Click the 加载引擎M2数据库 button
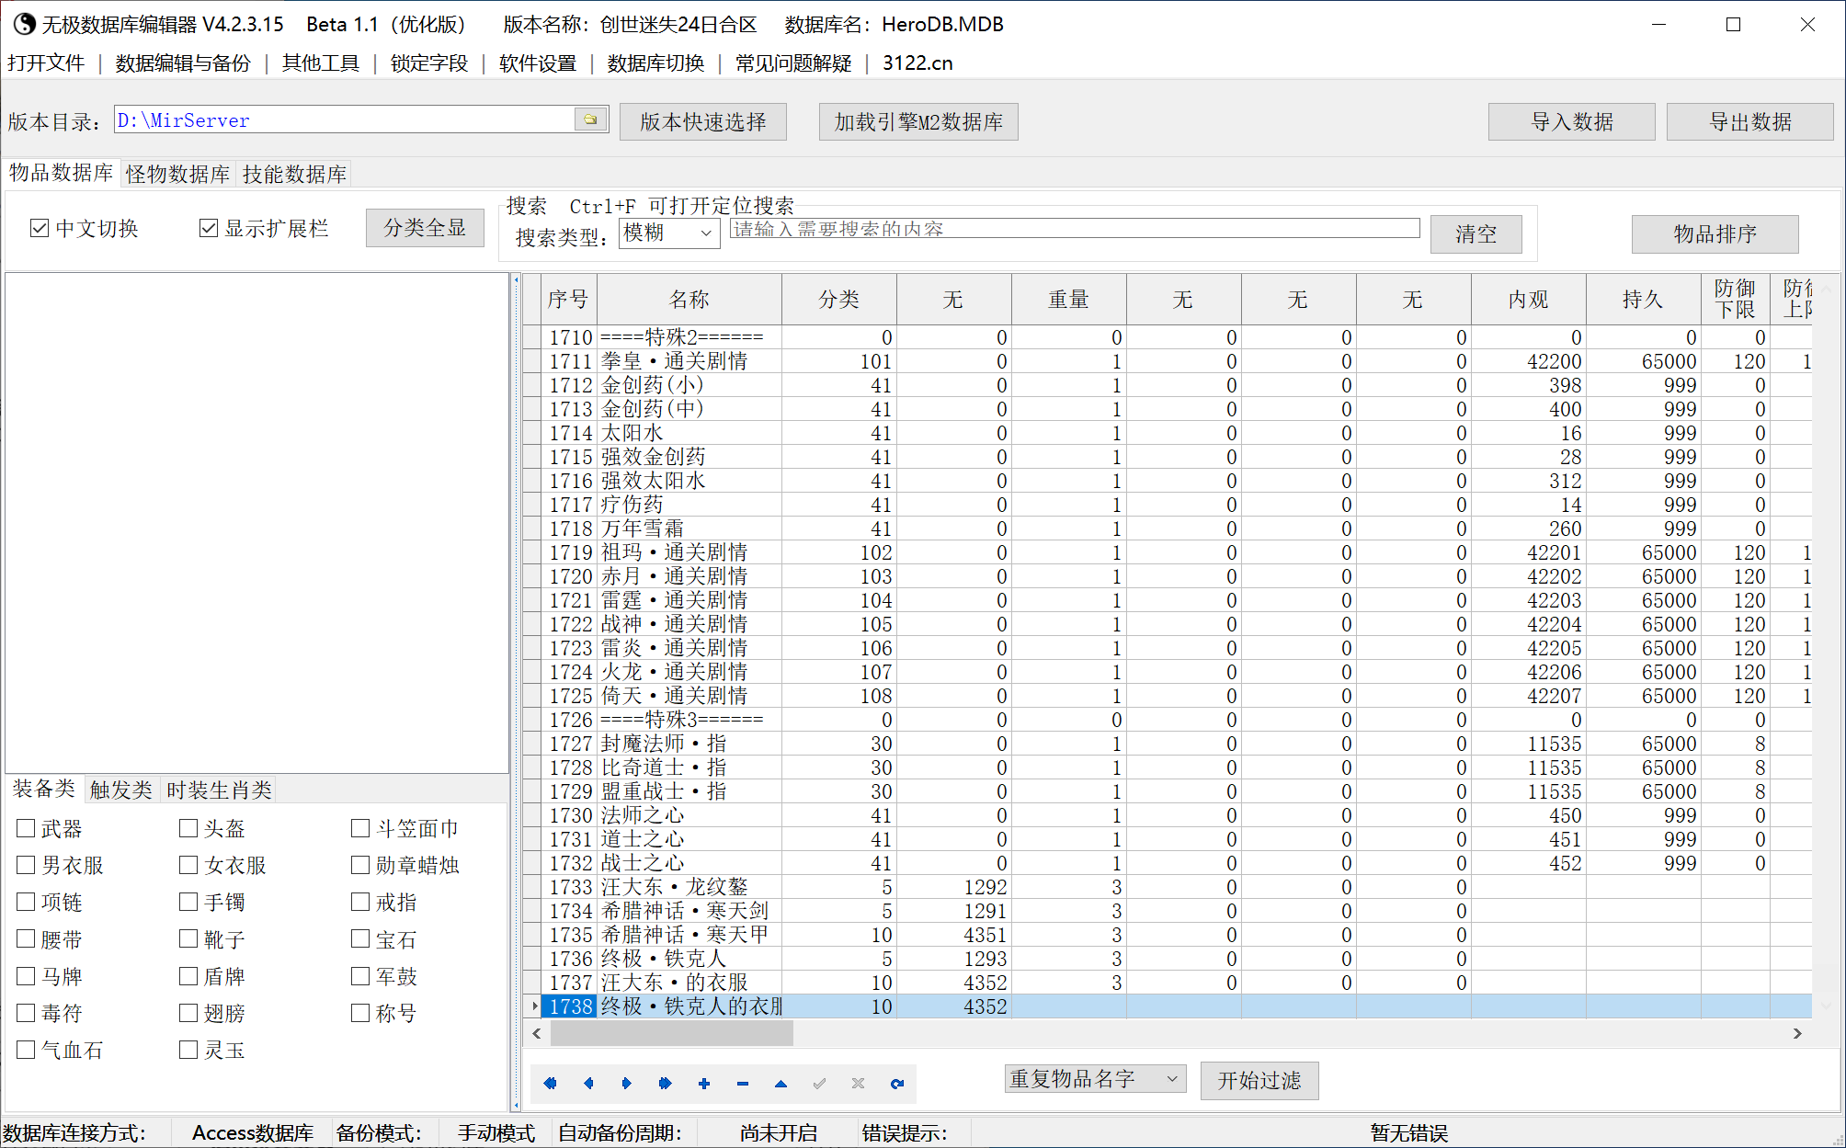The height and width of the screenshot is (1148, 1846). [918, 121]
